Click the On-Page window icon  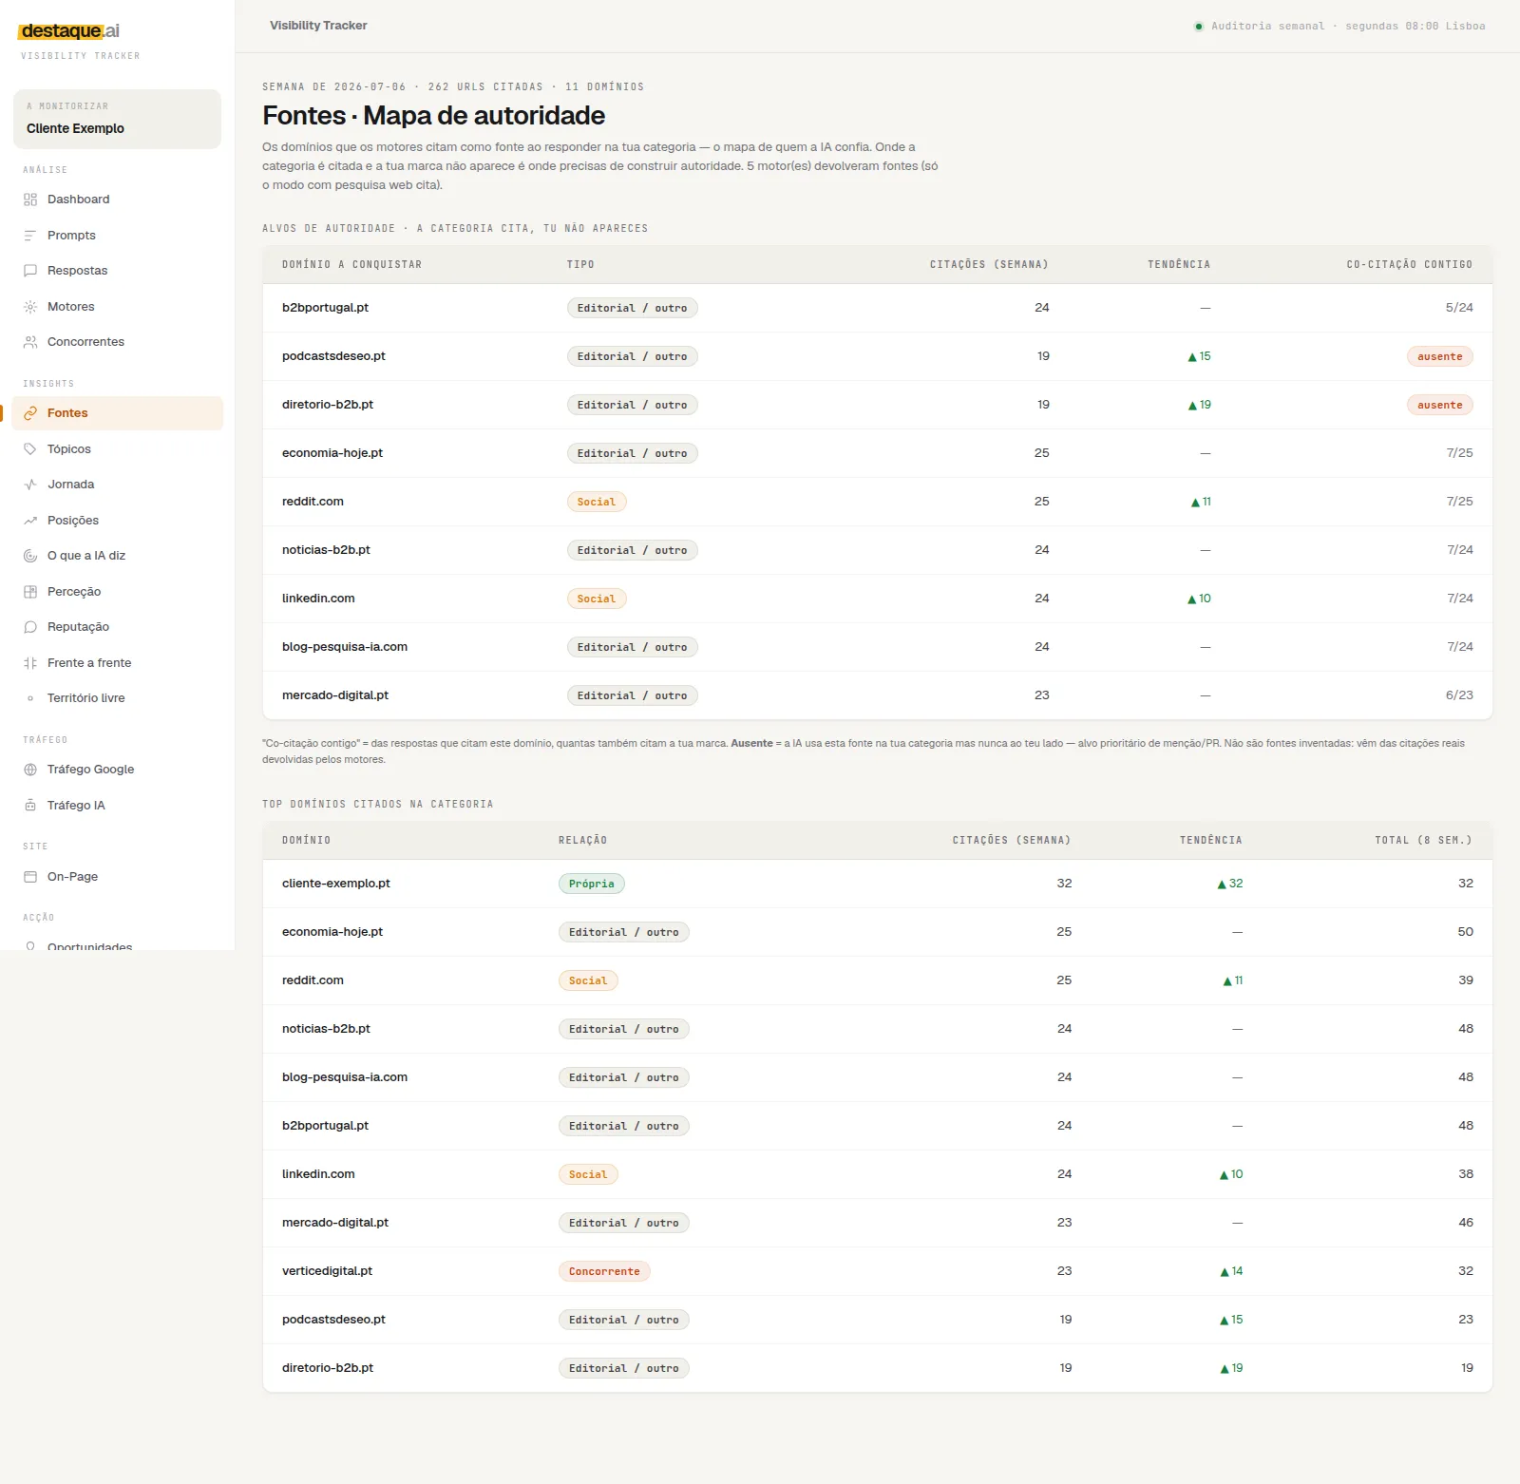pos(30,877)
